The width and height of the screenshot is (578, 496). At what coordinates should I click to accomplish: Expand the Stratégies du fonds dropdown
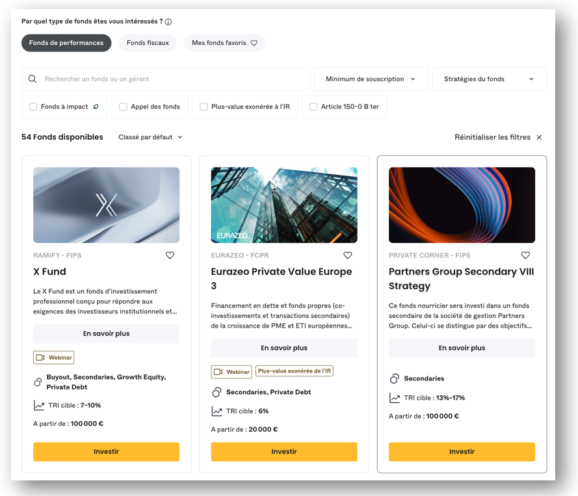490,79
